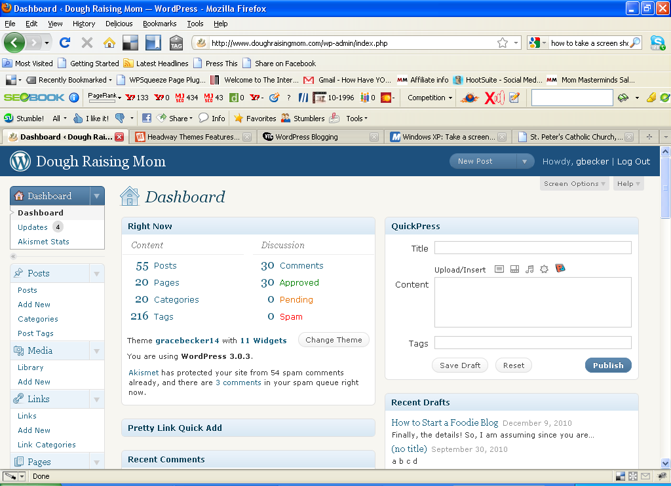Click the search magnifier icon in search box
This screenshot has width=671, height=486.
pos(636,43)
